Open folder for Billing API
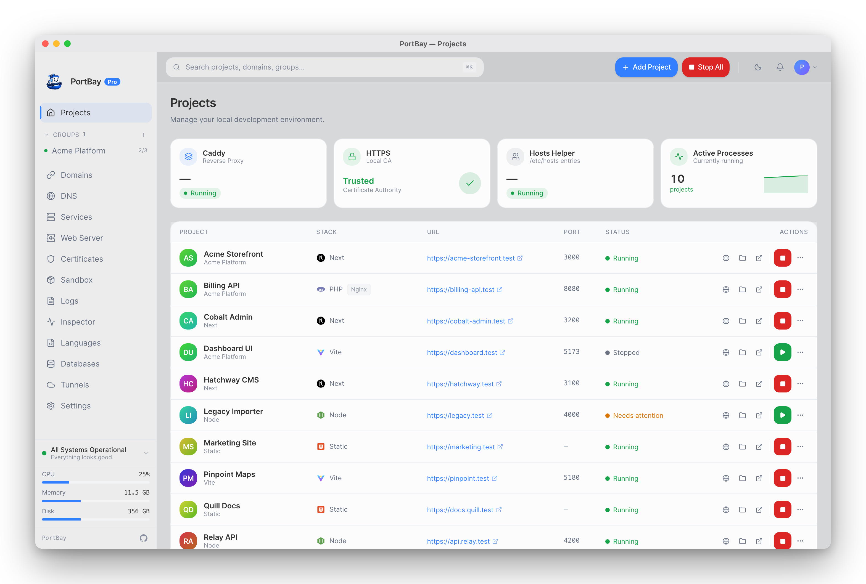Image resolution: width=866 pixels, height=584 pixels. [742, 290]
